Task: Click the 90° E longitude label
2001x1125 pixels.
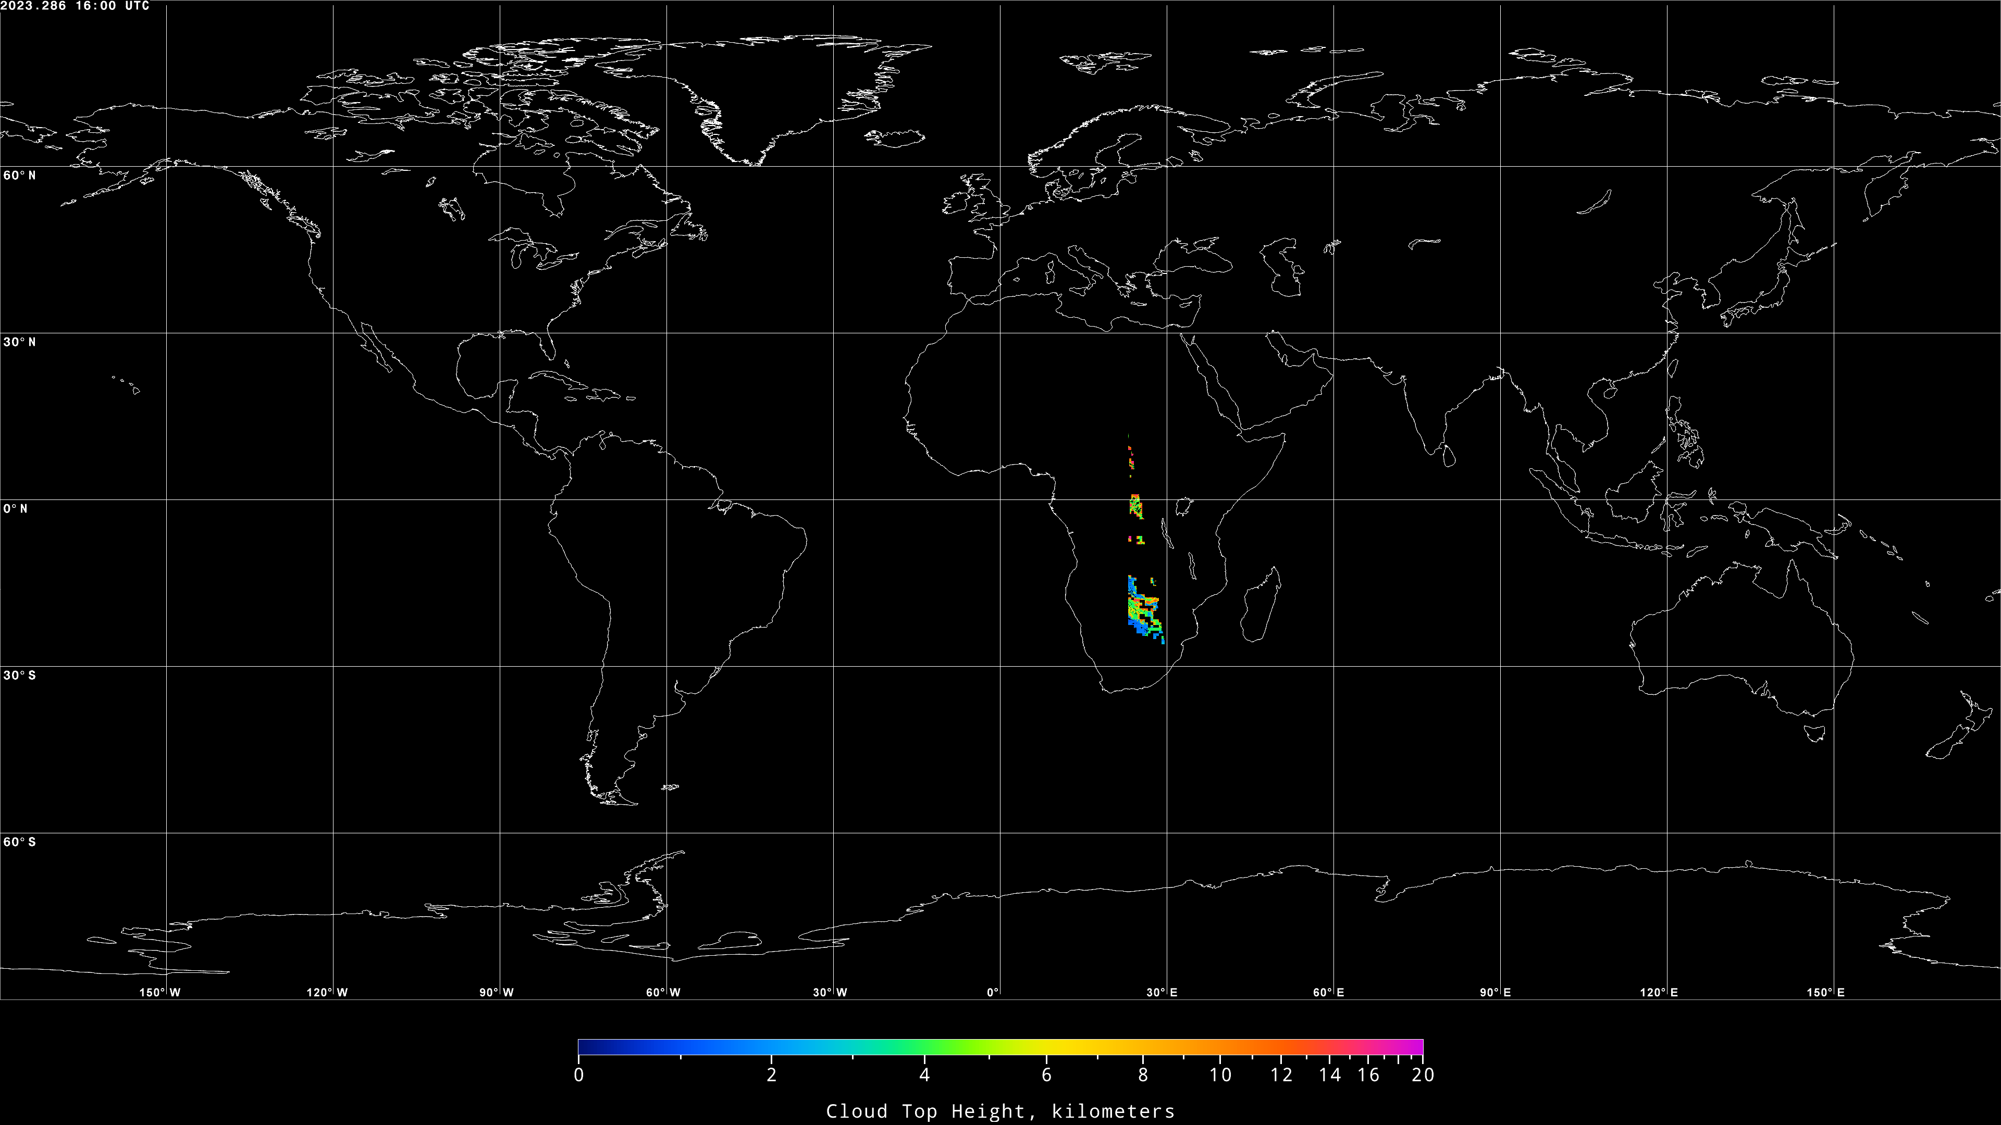Action: pos(1496,992)
